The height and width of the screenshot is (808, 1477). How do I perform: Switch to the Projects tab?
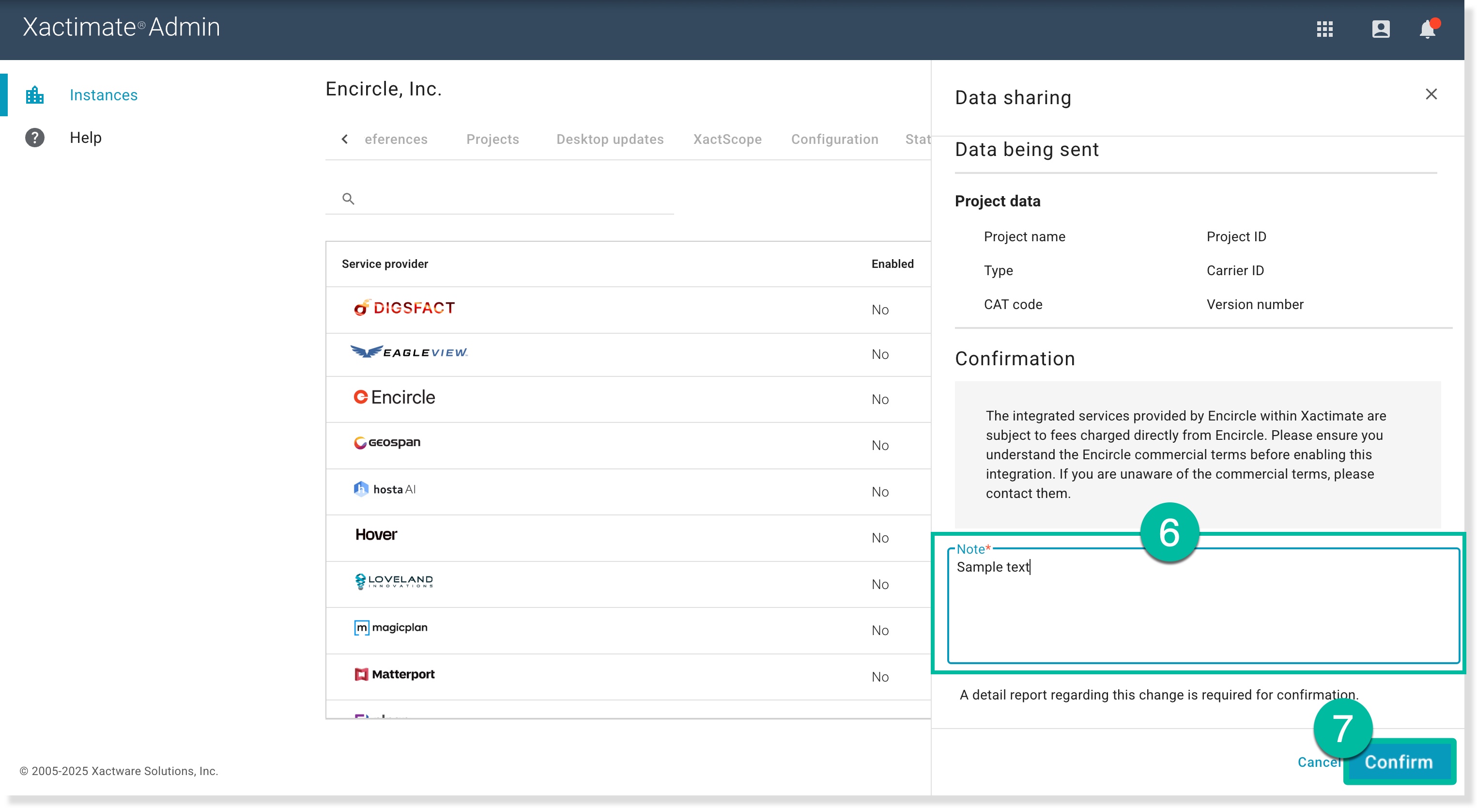point(492,140)
